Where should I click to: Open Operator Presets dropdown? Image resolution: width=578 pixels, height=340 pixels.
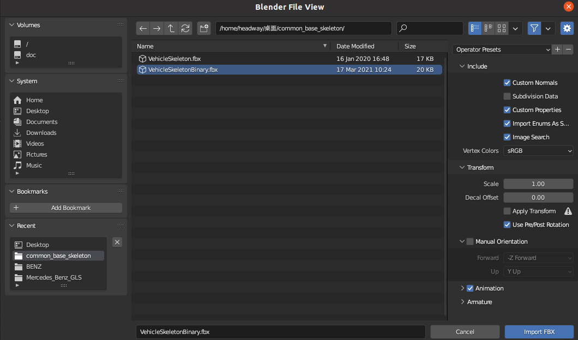coord(502,50)
